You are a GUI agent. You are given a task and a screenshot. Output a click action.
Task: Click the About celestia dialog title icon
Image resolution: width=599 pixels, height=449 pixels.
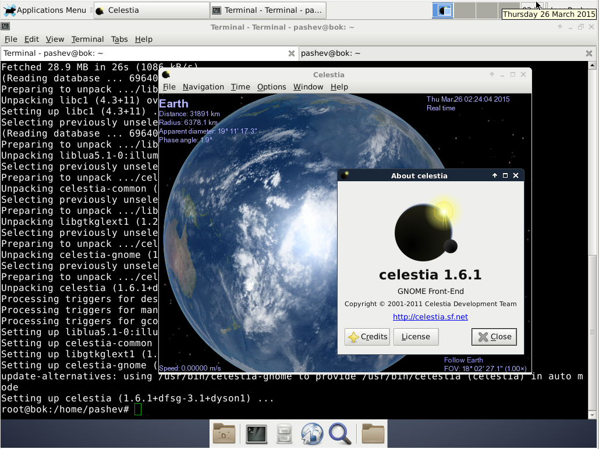(345, 175)
